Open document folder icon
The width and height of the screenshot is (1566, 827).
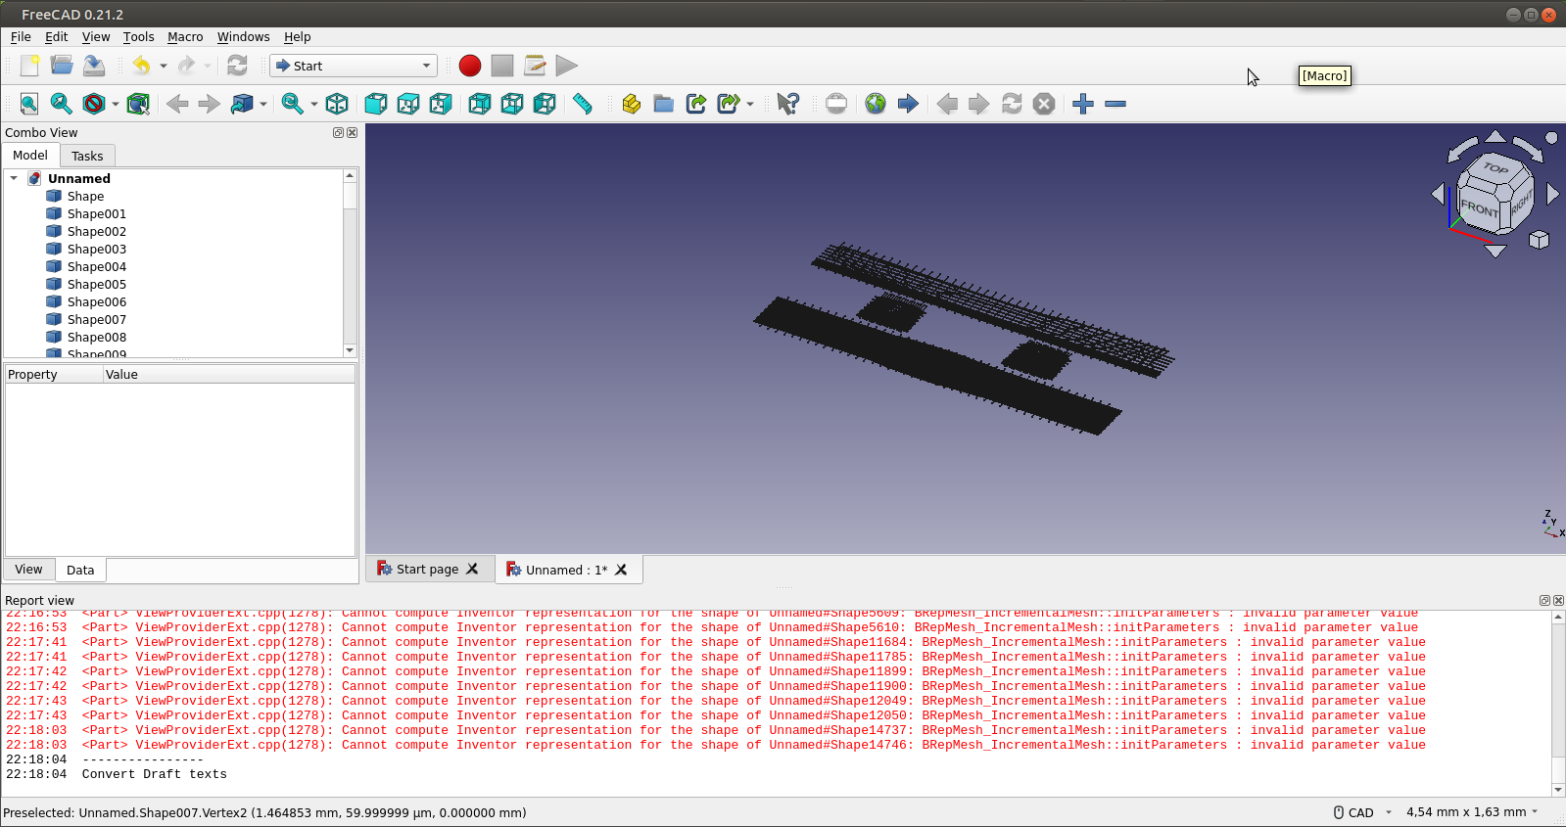(62, 66)
